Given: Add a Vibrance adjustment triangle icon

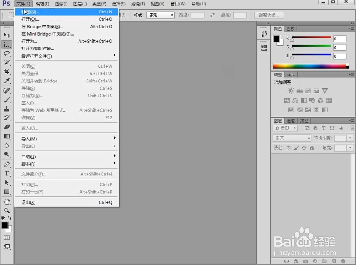Looking at the screenshot, I should pos(325,91).
